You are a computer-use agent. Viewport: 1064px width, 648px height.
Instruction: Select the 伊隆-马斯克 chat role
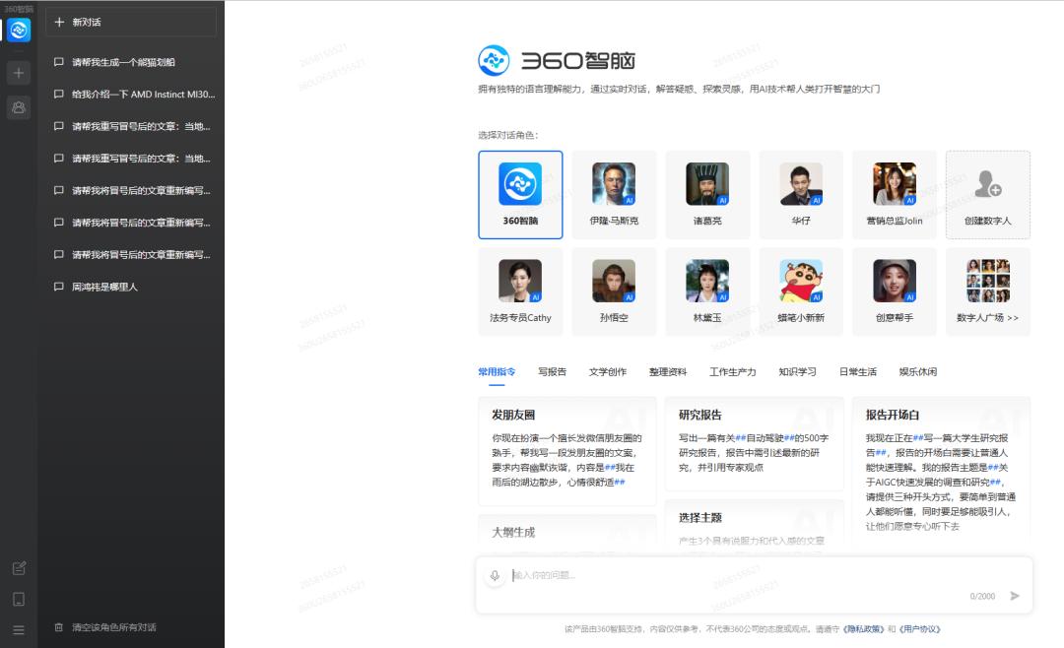[614, 194]
